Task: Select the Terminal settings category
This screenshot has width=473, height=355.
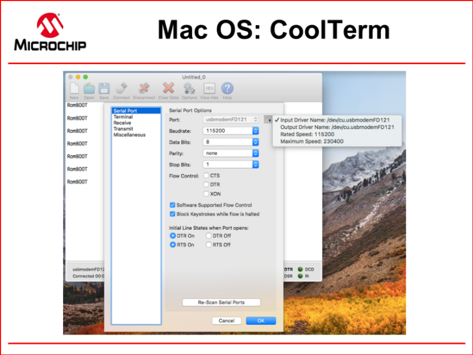Action: click(x=122, y=117)
